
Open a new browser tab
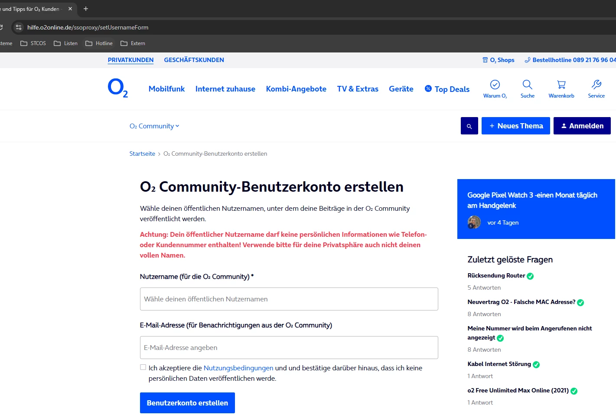click(x=86, y=9)
